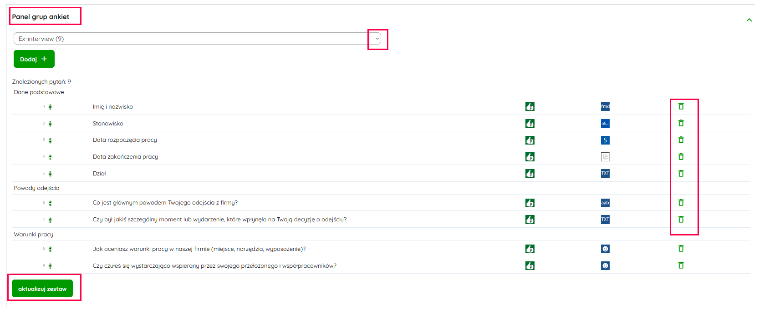
Task: Click thumbs-up icon for "Data zakończenia pracy"
Action: click(530, 157)
